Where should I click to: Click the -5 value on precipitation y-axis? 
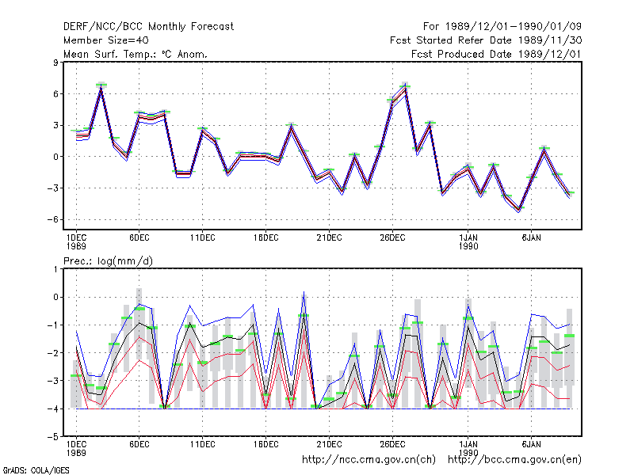(x=53, y=437)
